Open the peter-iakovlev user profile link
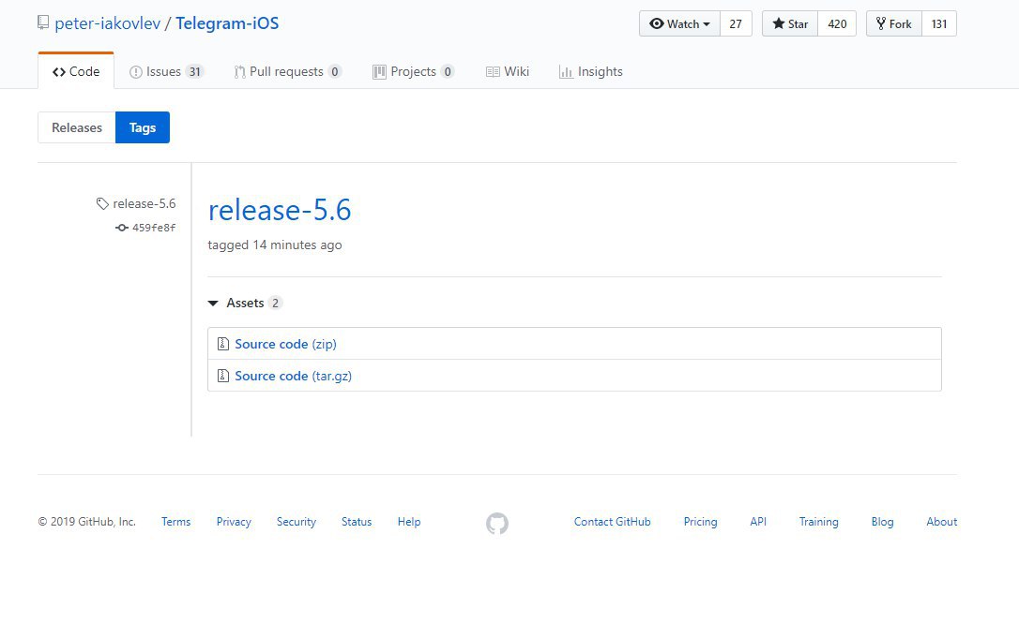 point(107,23)
